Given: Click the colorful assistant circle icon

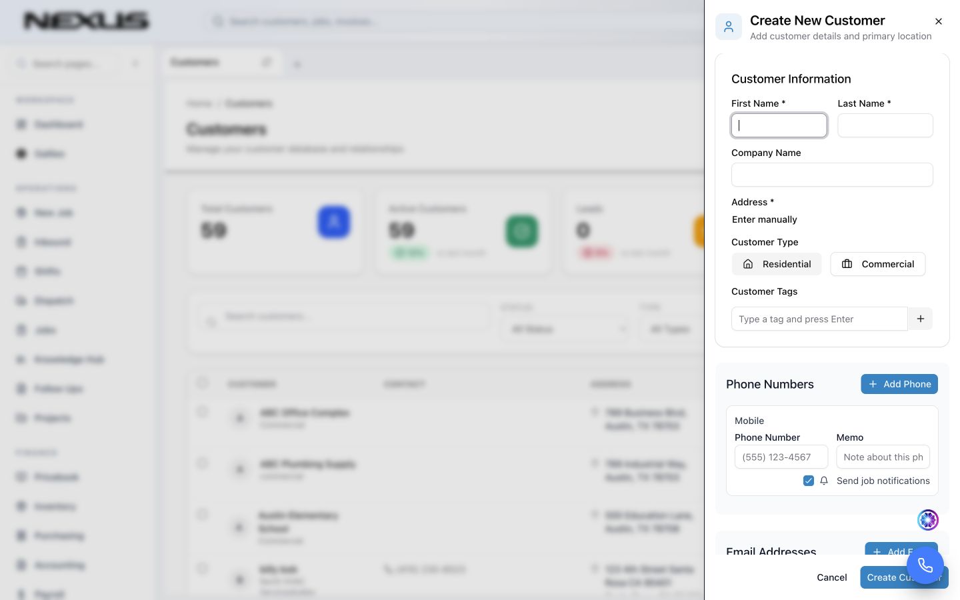Looking at the screenshot, I should tap(927, 519).
